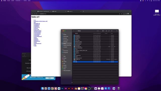Open the Archivo menu in menu bar
Image resolution: width=161 pixels, height=91 pixels.
[x=9, y=1]
